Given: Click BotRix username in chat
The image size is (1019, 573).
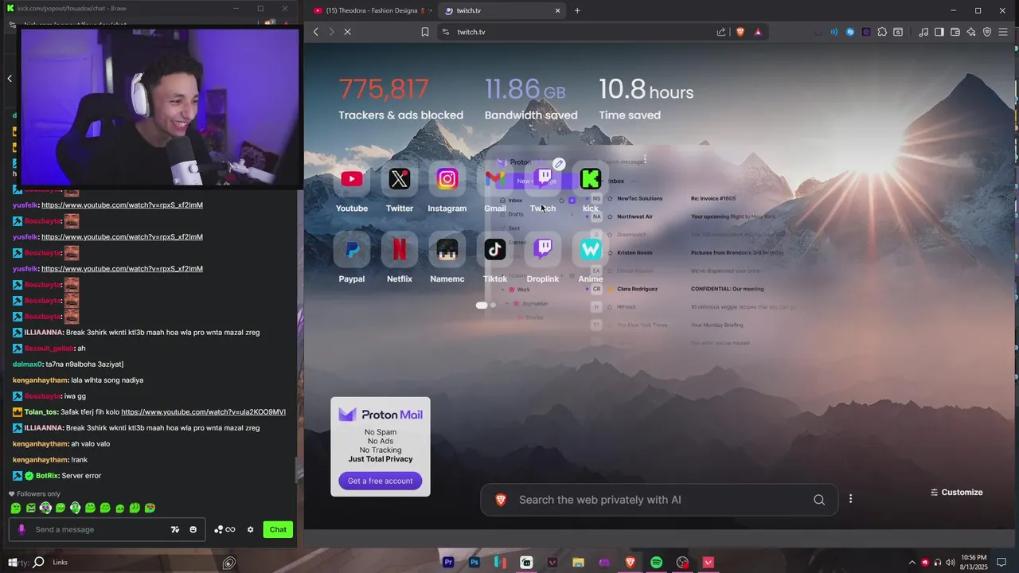Looking at the screenshot, I should pos(47,475).
